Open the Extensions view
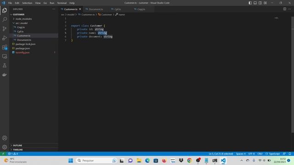 coord(5,47)
